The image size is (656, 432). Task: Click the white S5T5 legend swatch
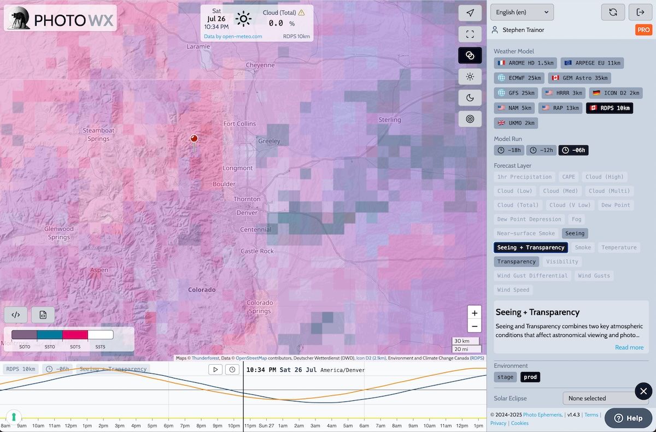101,335
